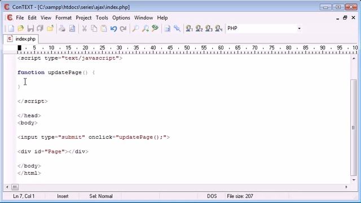This screenshot has height=203, width=361.
Task: Select the index.php file tab
Action: pos(21,39)
